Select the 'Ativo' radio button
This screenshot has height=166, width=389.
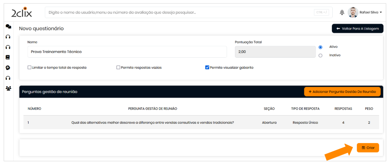pyautogui.click(x=321, y=47)
